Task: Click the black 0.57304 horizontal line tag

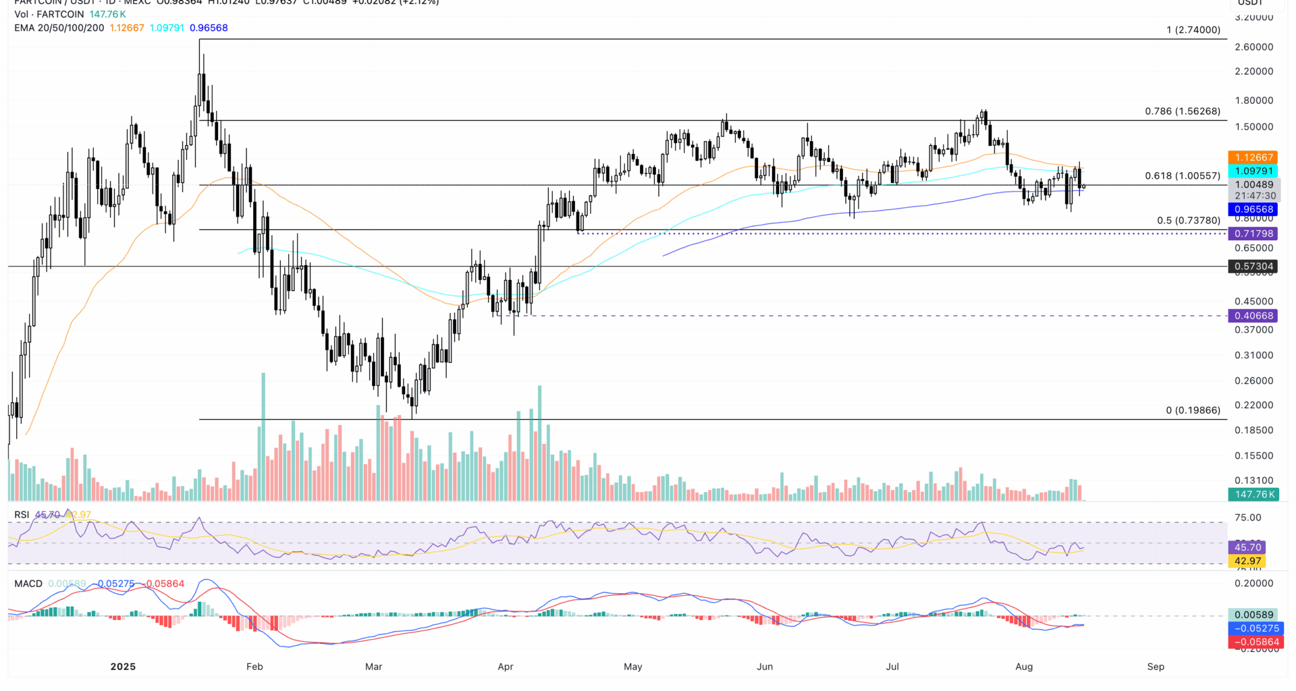Action: 1253,267
